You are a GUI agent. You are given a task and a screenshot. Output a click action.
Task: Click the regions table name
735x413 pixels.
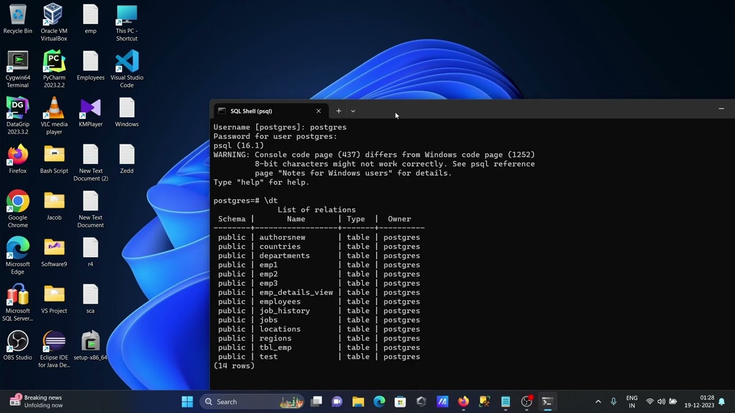[275, 338]
